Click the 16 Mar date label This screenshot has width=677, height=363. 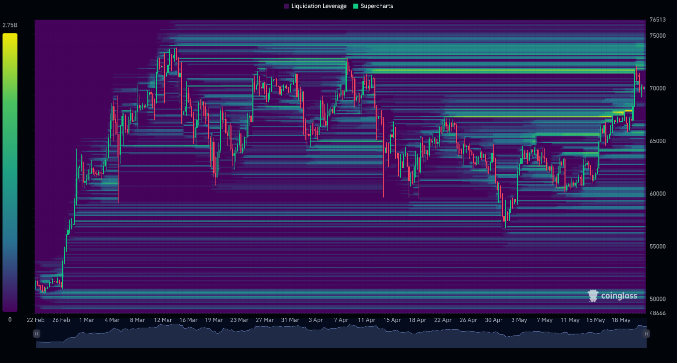coord(189,320)
